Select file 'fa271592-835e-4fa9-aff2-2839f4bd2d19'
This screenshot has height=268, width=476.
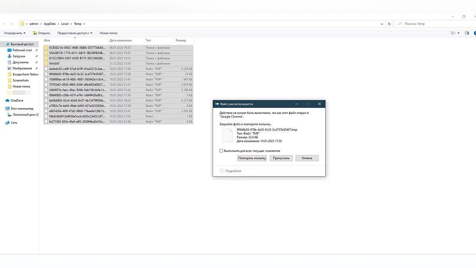click(x=118, y=121)
